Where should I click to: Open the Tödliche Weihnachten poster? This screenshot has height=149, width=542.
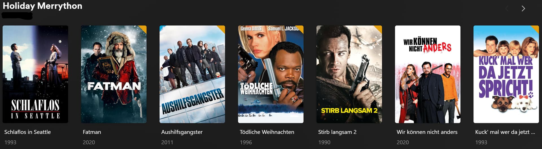(x=271, y=74)
